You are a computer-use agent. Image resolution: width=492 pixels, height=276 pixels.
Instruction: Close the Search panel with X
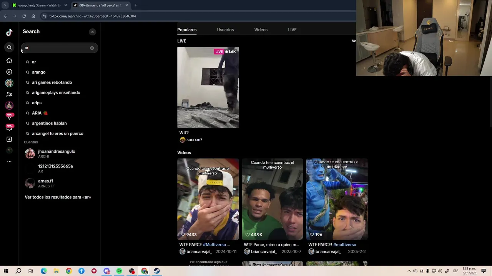pyautogui.click(x=92, y=32)
